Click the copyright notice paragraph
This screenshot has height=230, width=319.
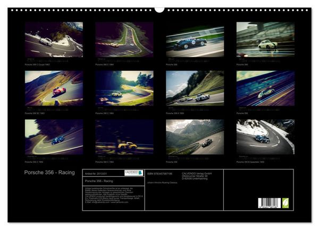114,195
